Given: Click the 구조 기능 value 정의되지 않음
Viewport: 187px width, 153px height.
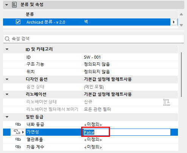Looking at the screenshot, I should pos(97,64).
